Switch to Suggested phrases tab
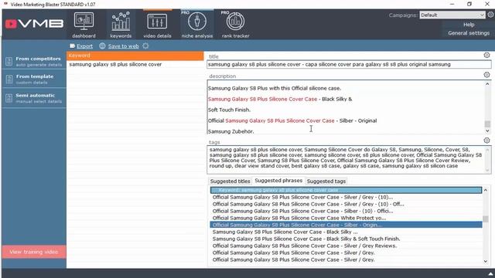 pos(278,181)
